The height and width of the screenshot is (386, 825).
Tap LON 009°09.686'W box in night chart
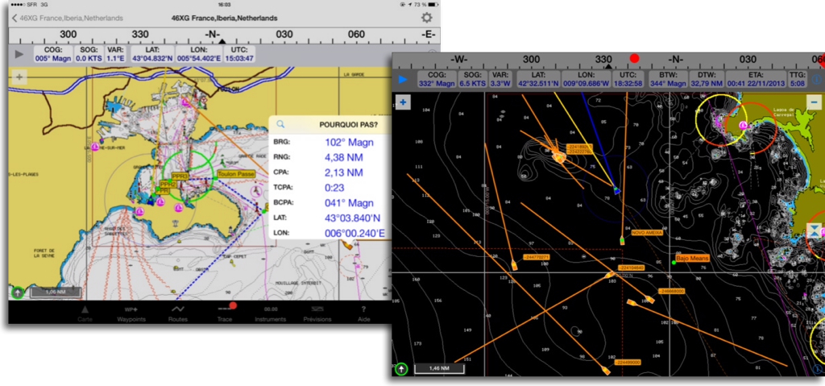[x=586, y=80]
